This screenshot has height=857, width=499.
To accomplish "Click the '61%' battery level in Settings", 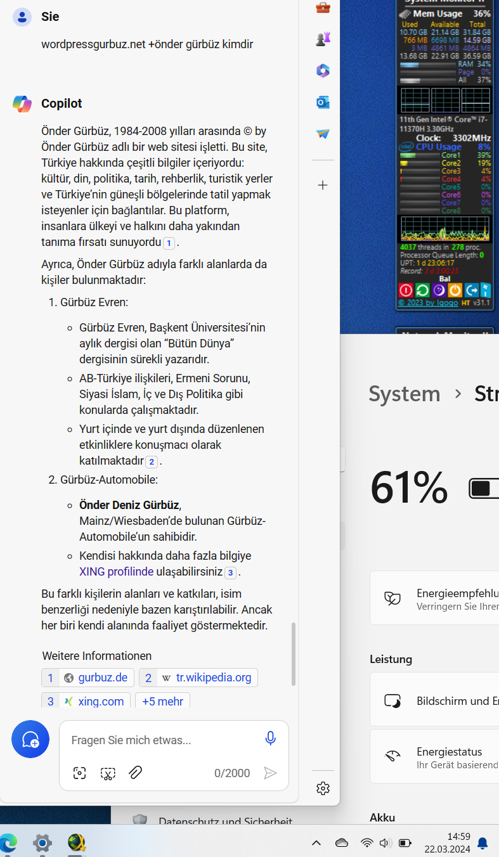I will [409, 487].
